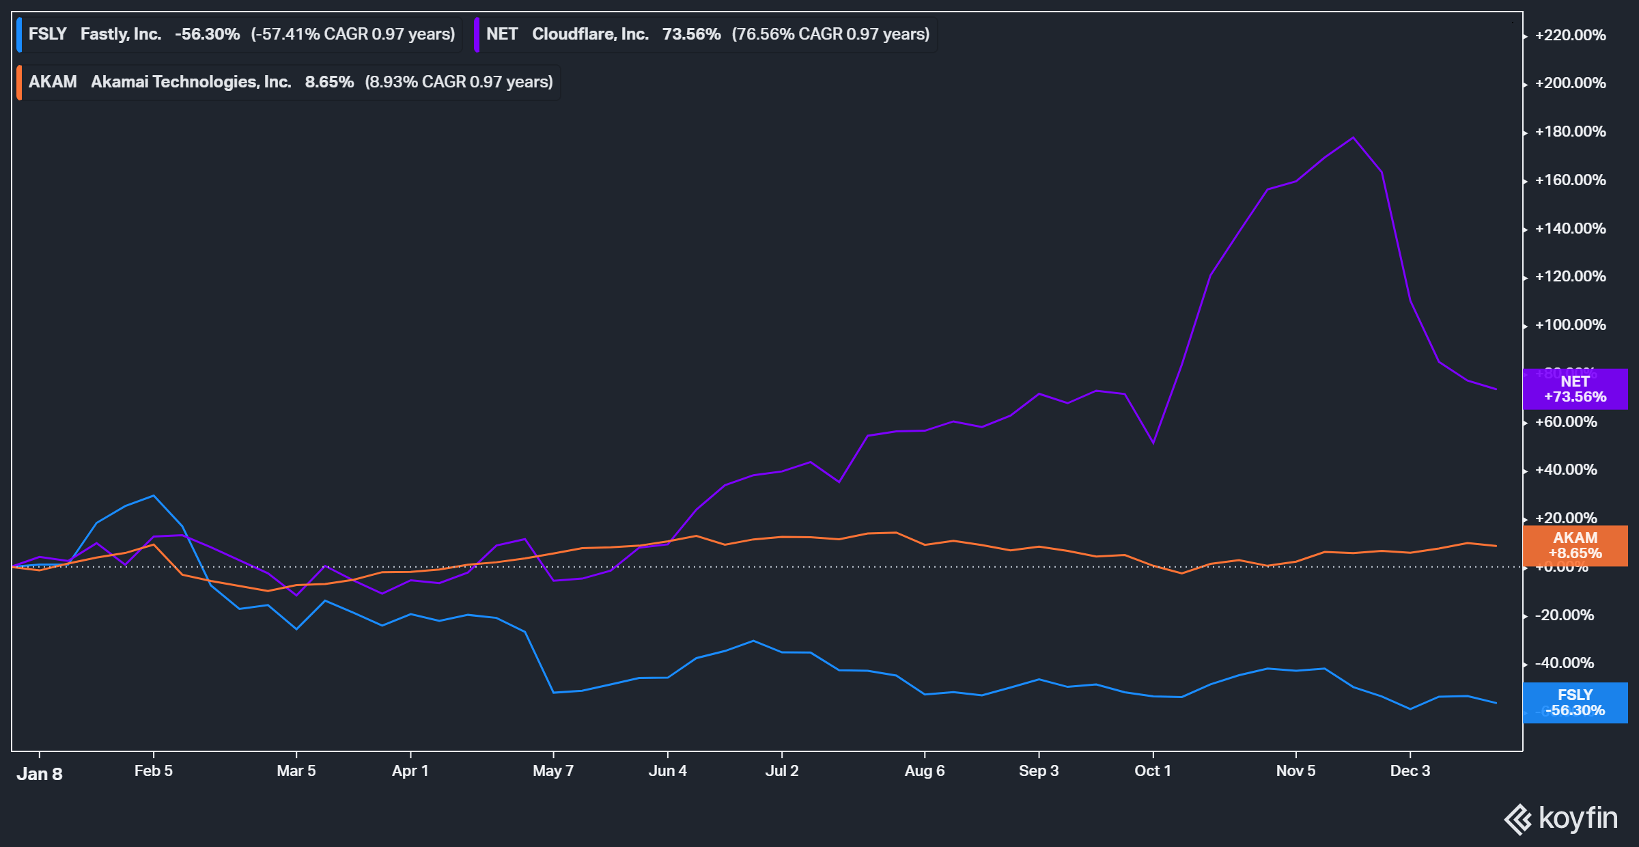Screen dimensions: 1639x847
Task: Click the +160.00% axis label
Action: coord(1571,180)
